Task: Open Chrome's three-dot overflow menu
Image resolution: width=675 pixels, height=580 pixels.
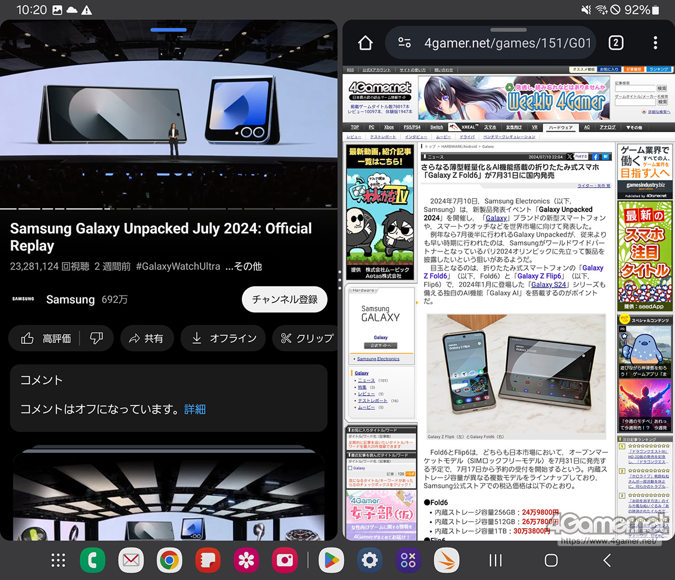Action: [655, 43]
